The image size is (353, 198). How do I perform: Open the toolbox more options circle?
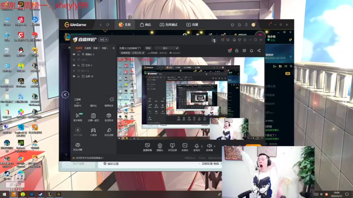point(112,99)
